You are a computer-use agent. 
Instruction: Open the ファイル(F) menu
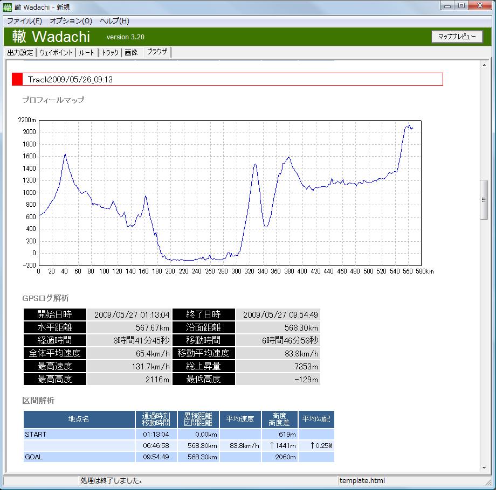tap(24, 21)
